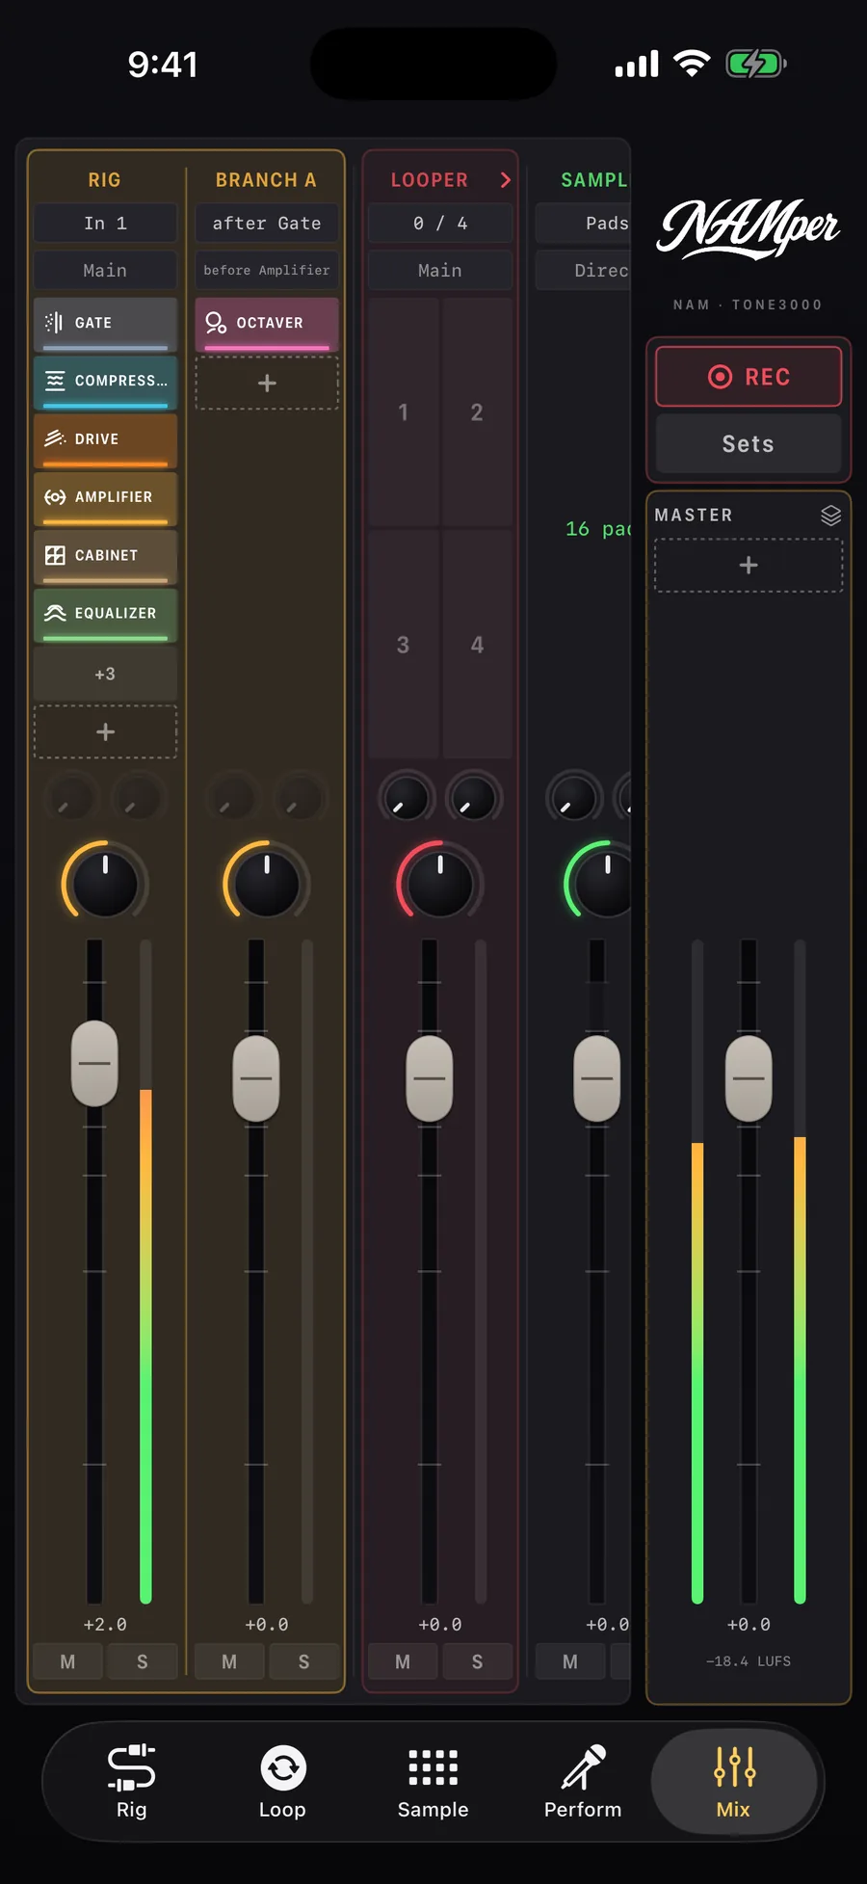This screenshot has width=867, height=1884.
Task: Switch to the Sample tab
Action: tap(433, 1782)
